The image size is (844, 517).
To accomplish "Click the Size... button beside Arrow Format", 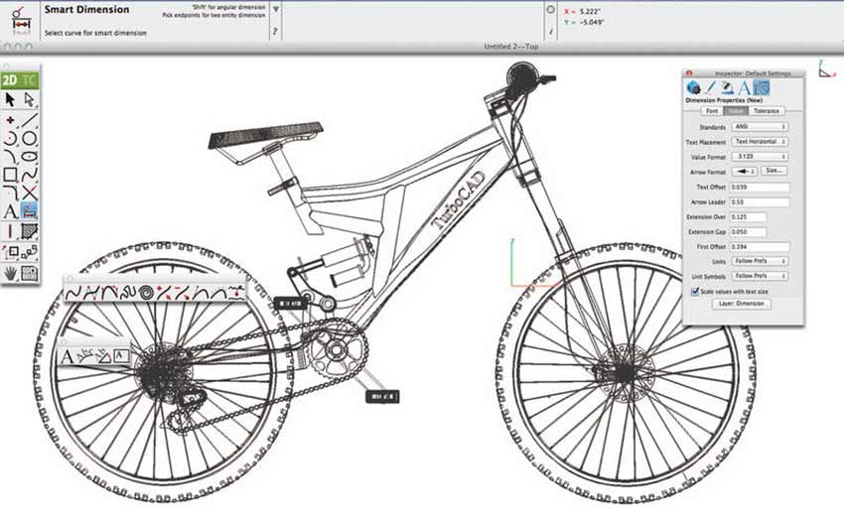I will (774, 172).
